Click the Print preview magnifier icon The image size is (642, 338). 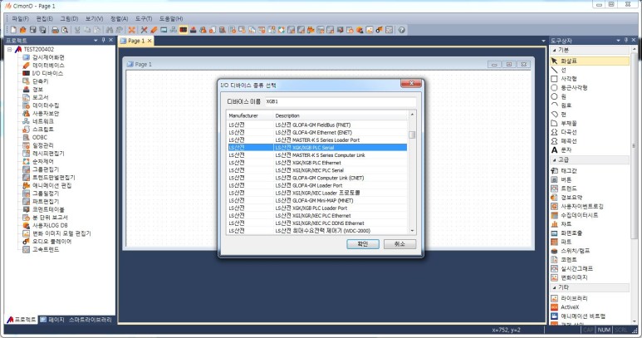point(65,30)
